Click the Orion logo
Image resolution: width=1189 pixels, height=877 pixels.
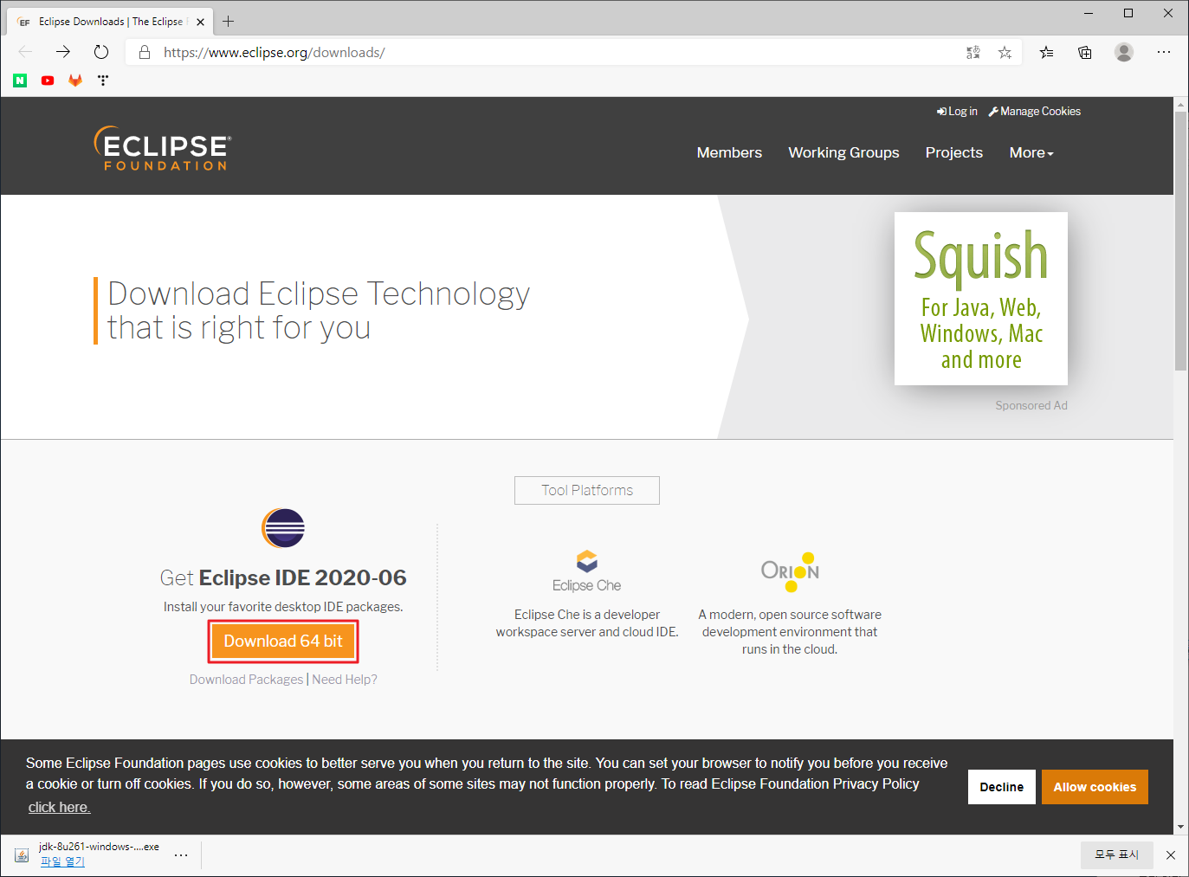point(790,571)
